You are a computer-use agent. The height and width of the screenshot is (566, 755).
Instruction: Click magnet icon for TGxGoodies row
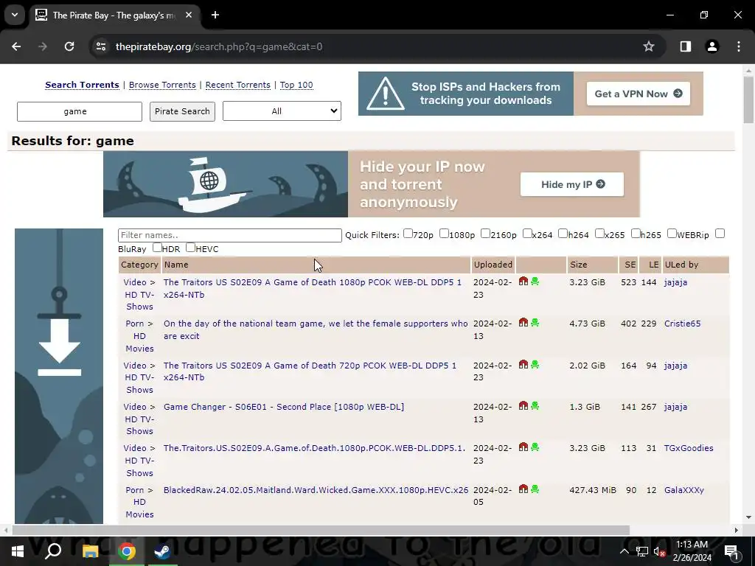click(523, 447)
